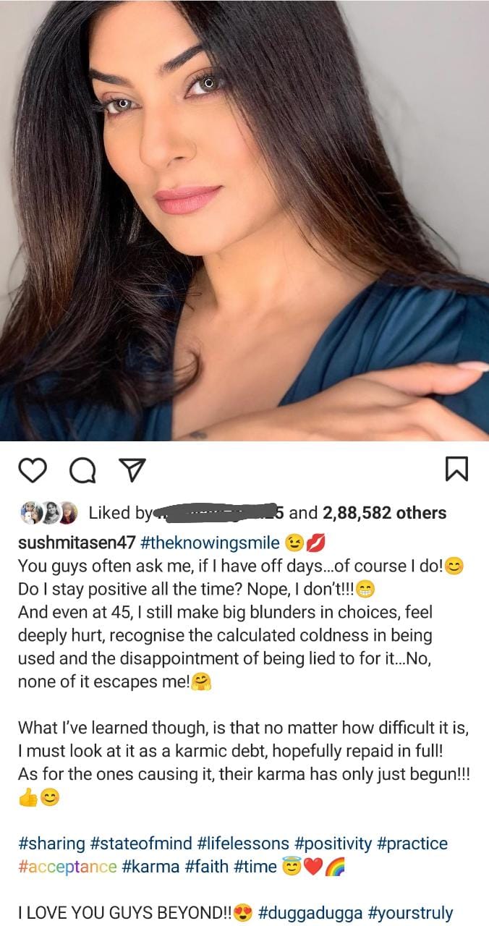Save the post with the bookmark icon
This screenshot has height=926, width=489.
coord(456,470)
